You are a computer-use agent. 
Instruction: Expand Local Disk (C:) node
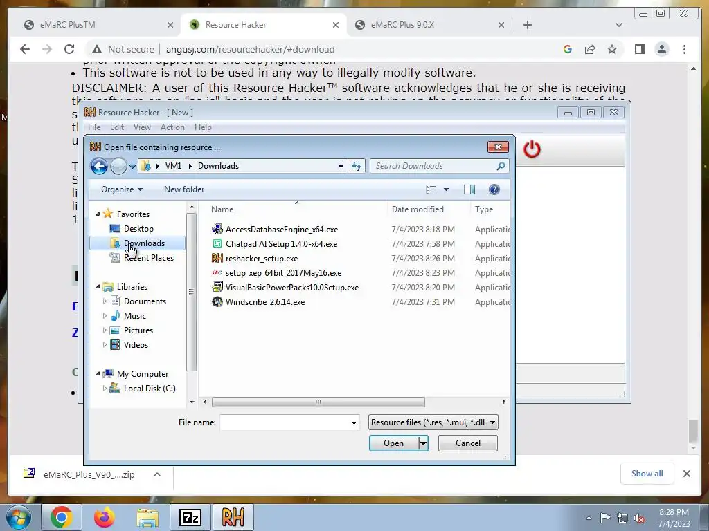105,389
